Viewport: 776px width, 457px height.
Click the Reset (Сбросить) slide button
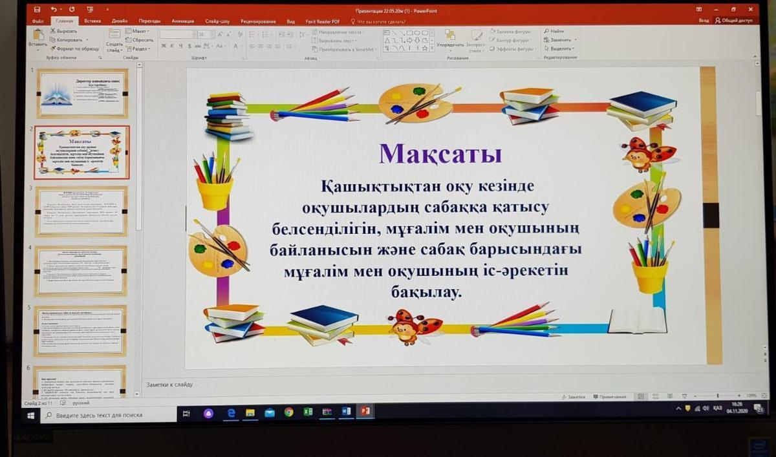pos(142,39)
